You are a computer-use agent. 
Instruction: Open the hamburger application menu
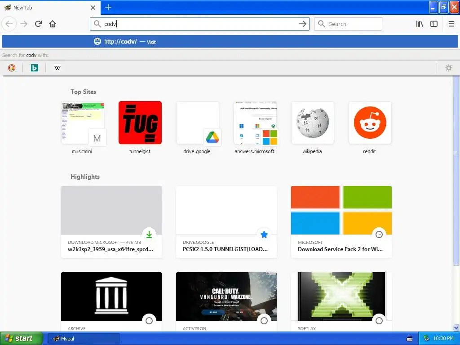[x=451, y=24]
